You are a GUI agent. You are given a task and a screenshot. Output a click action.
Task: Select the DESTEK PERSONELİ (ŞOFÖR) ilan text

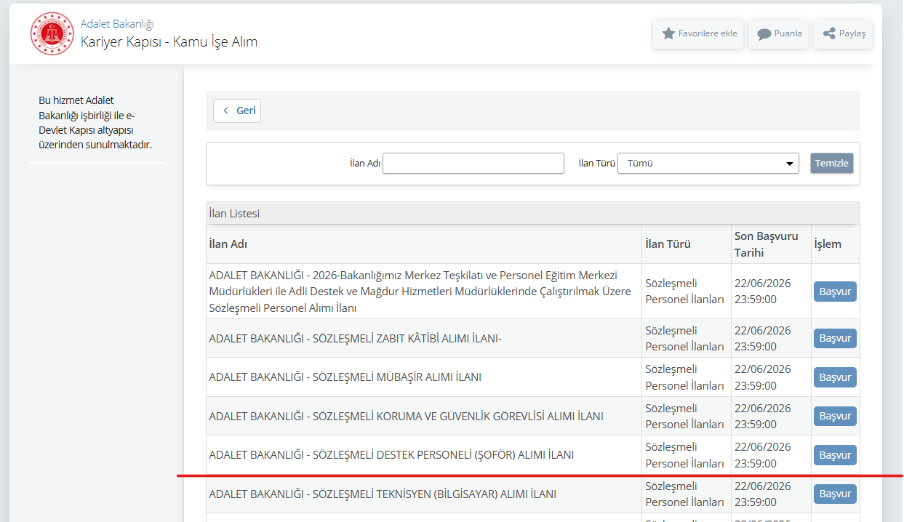click(391, 455)
